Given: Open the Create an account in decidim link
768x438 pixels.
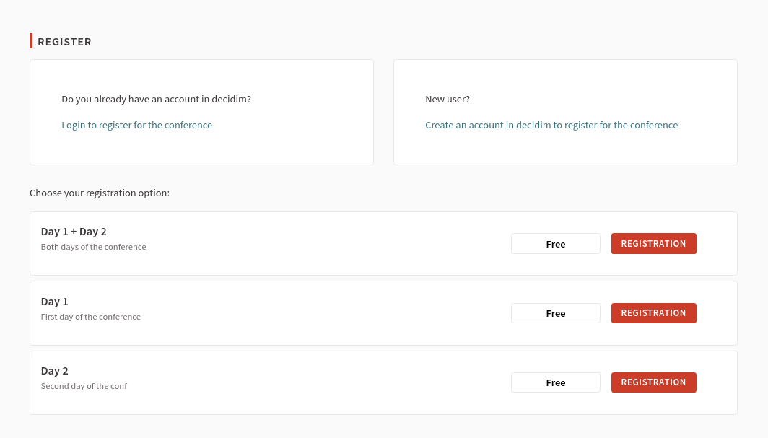Looking at the screenshot, I should 551,126.
